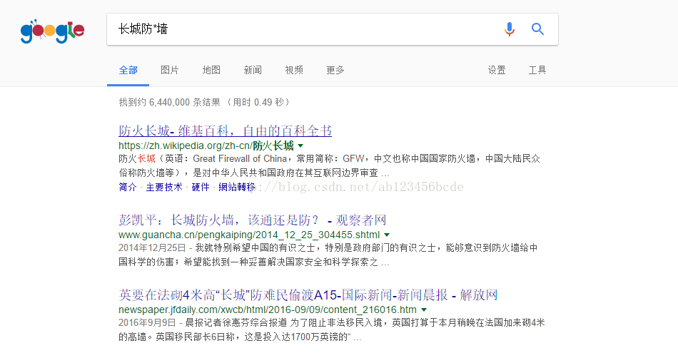Expand the 更多 menu
The width and height of the screenshot is (678, 358).
pos(335,71)
